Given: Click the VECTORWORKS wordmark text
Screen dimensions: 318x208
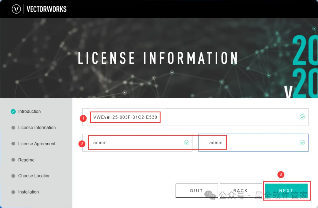Looking at the screenshot, I should coord(47,9).
